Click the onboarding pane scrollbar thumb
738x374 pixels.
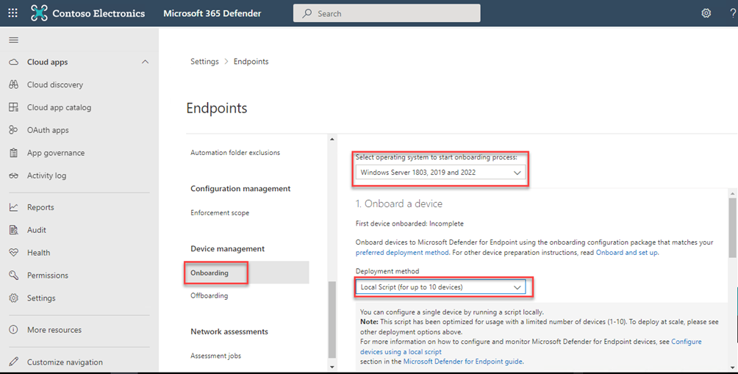click(732, 228)
